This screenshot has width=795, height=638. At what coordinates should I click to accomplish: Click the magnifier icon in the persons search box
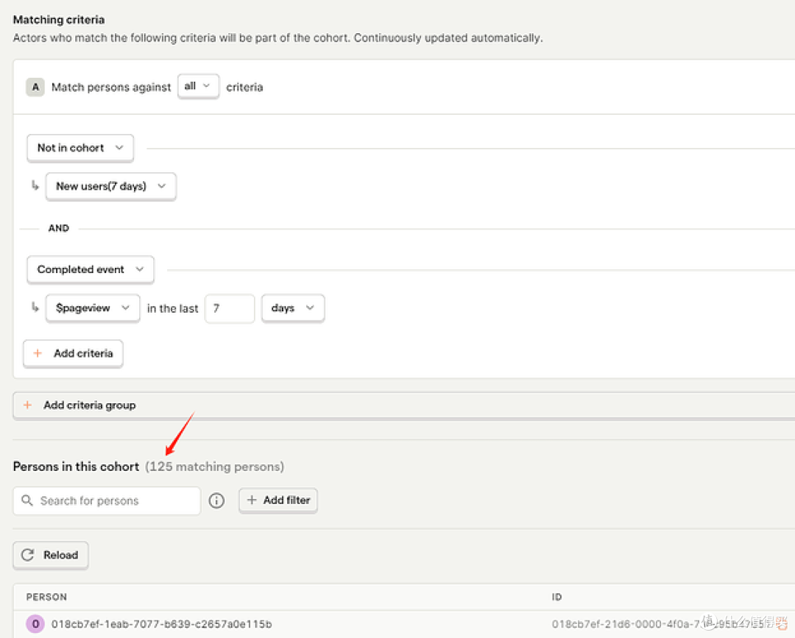click(27, 500)
